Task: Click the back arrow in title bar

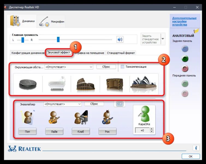Action: 5,7
